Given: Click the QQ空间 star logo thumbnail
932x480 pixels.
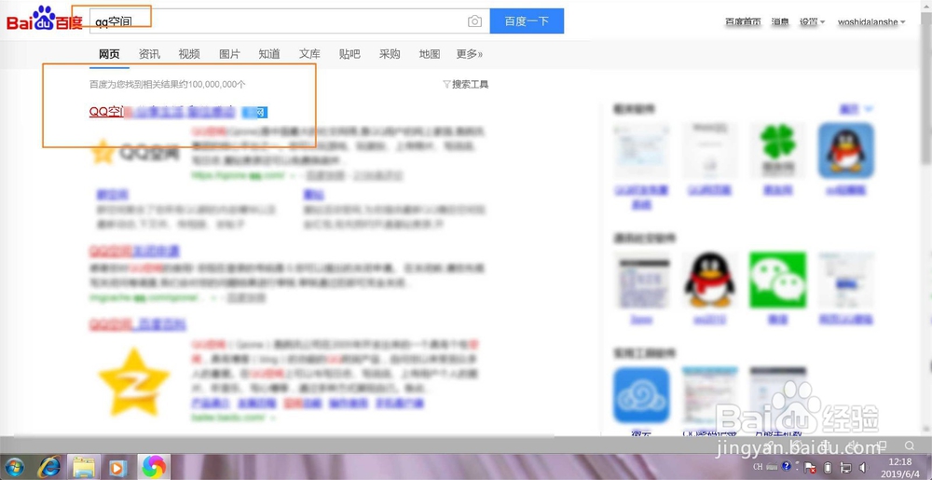Looking at the screenshot, I should point(135,153).
